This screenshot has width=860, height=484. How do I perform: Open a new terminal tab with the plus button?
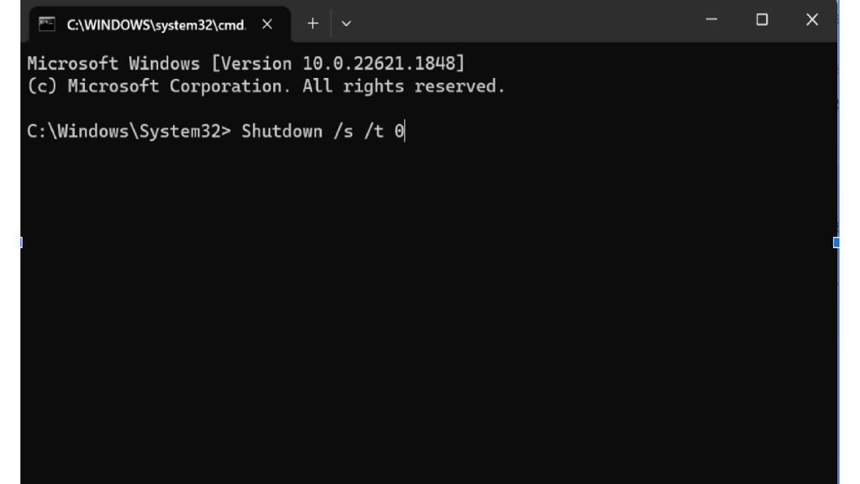(312, 23)
